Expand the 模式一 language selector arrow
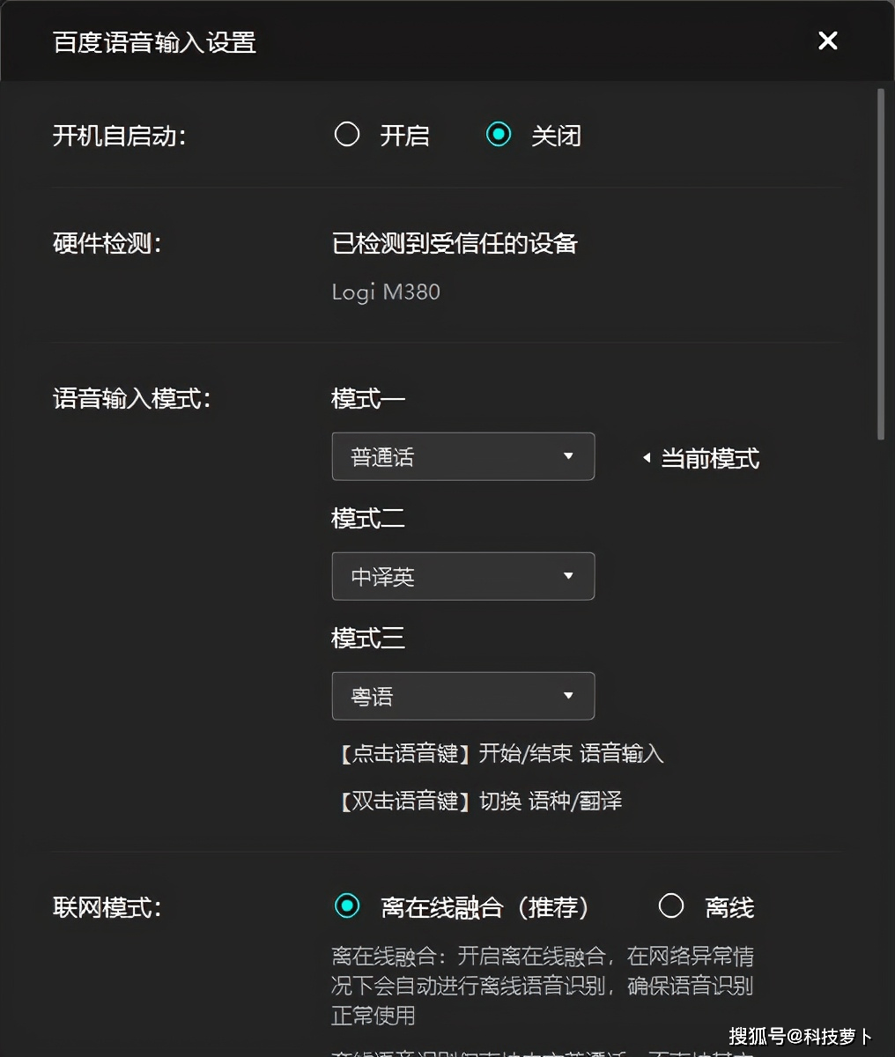This screenshot has width=895, height=1057. pyautogui.click(x=569, y=456)
